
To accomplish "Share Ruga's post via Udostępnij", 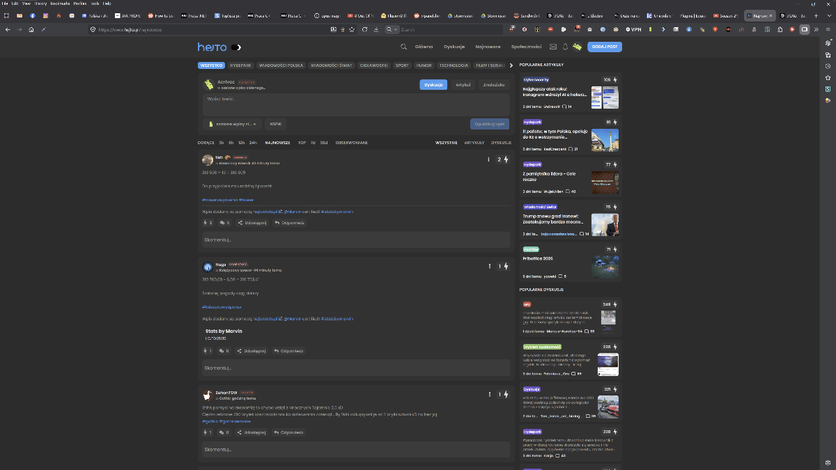I will pyautogui.click(x=251, y=351).
